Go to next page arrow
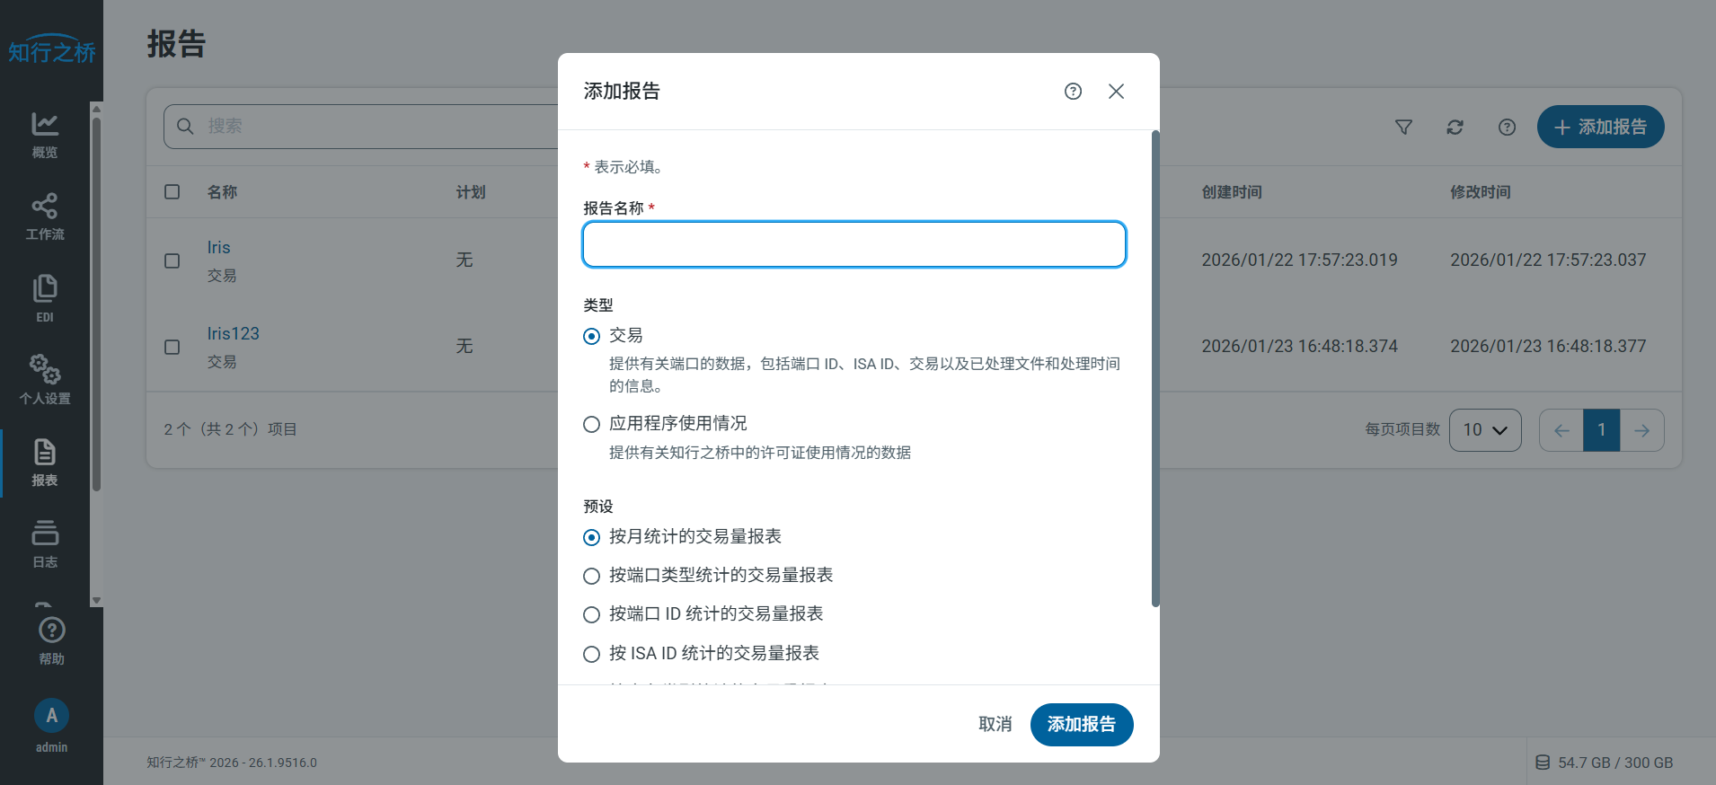 point(1641,430)
